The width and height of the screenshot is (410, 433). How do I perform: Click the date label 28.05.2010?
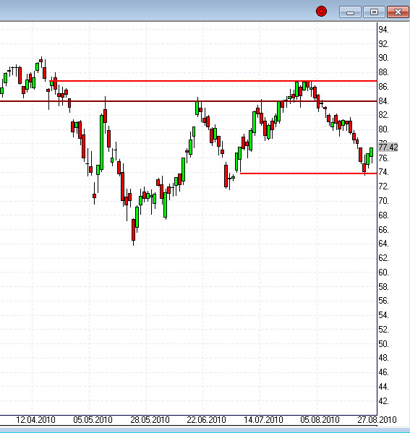click(x=150, y=420)
